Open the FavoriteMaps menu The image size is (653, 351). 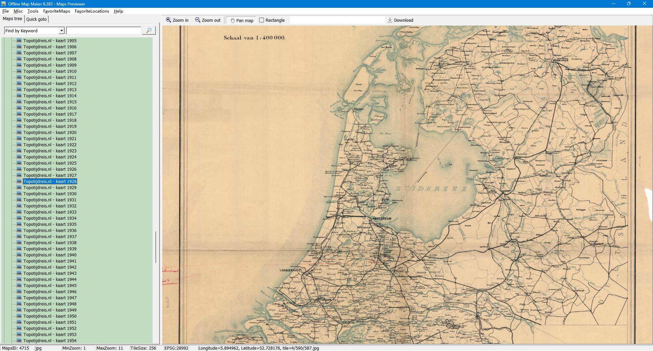(x=56, y=11)
